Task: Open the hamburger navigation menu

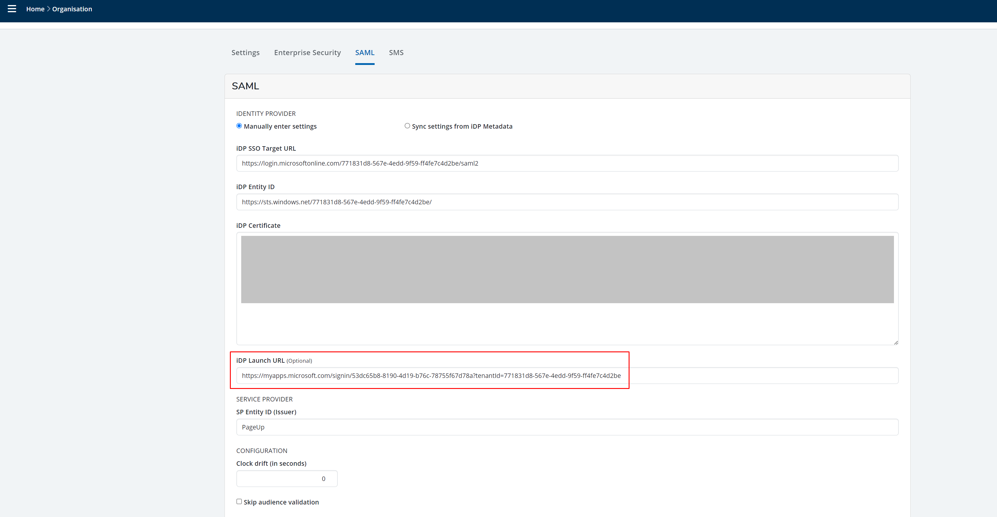Action: click(12, 9)
